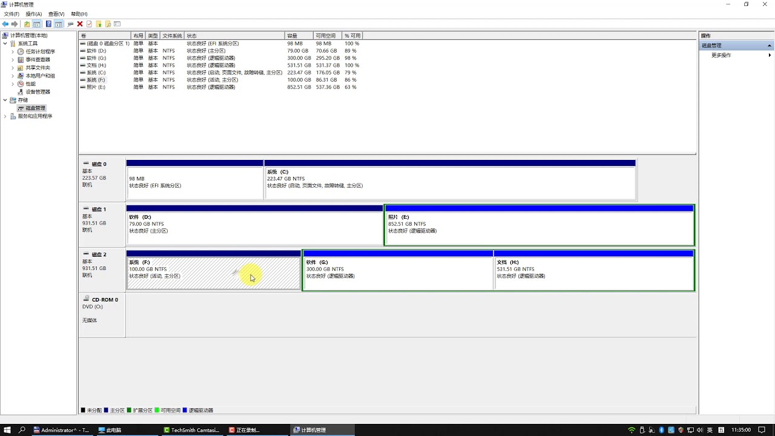This screenshot has height=436, width=775.
Task: Collapse the 磁盘管理 actions section header
Action: click(770, 45)
